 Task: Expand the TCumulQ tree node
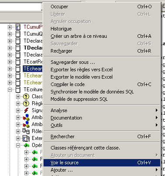[10, 34]
